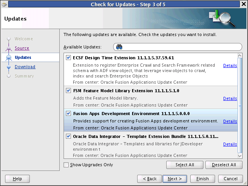Uncheck Oracle Data Integrator Template Extension checkbox

pyautogui.click(x=68, y=136)
